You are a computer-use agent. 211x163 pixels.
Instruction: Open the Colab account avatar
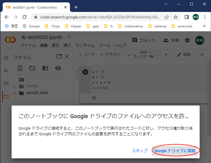[199, 40]
